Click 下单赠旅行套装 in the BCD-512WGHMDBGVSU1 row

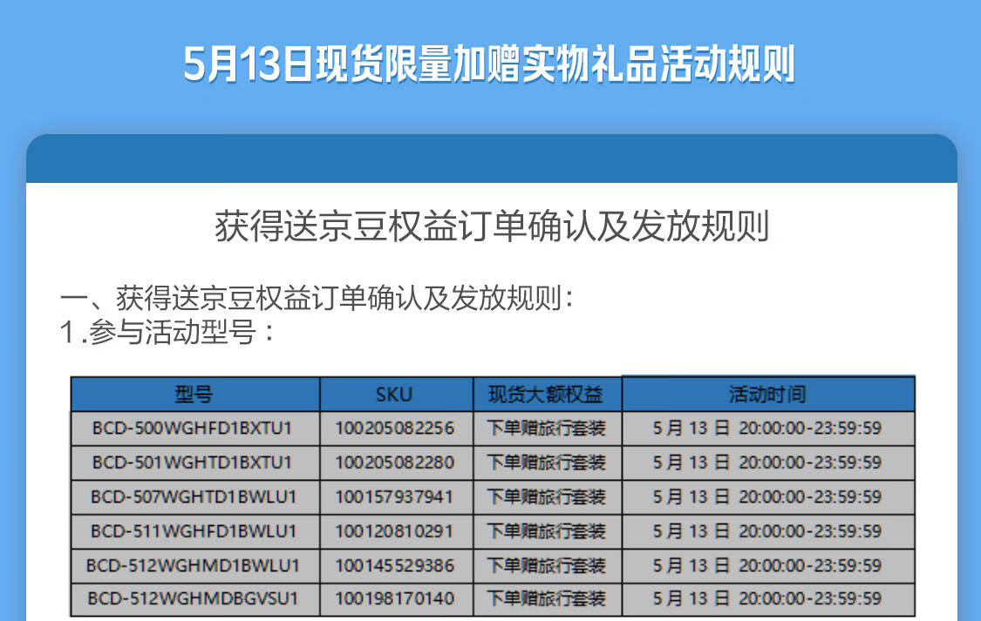547,598
